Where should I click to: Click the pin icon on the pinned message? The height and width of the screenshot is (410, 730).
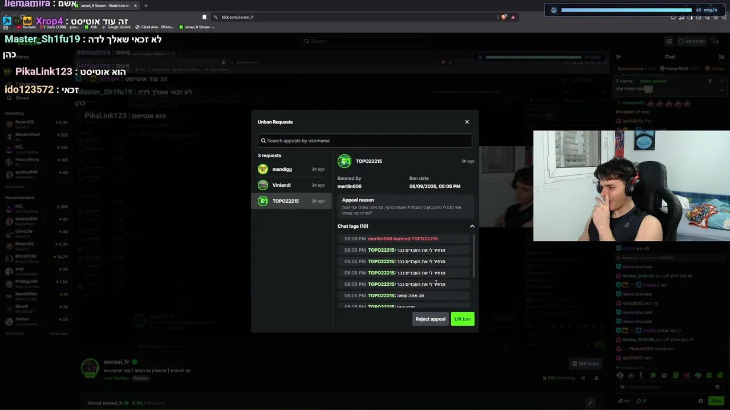tap(710, 81)
